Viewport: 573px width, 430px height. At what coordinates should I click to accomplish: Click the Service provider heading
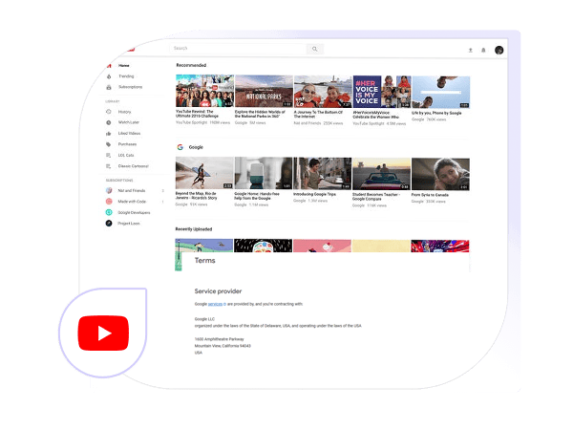pos(218,291)
